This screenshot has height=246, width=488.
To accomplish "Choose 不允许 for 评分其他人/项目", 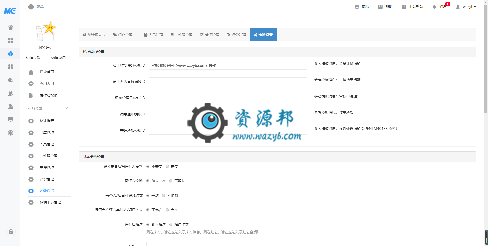I will coord(148,210).
